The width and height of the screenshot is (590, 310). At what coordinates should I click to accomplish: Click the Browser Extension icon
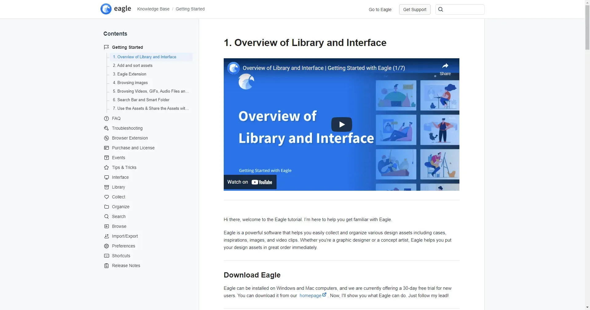point(106,138)
